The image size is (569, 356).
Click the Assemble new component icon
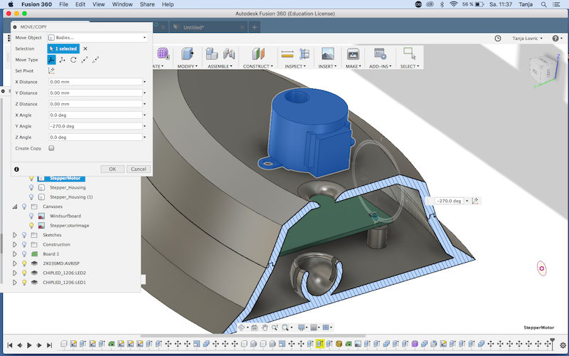point(211,54)
